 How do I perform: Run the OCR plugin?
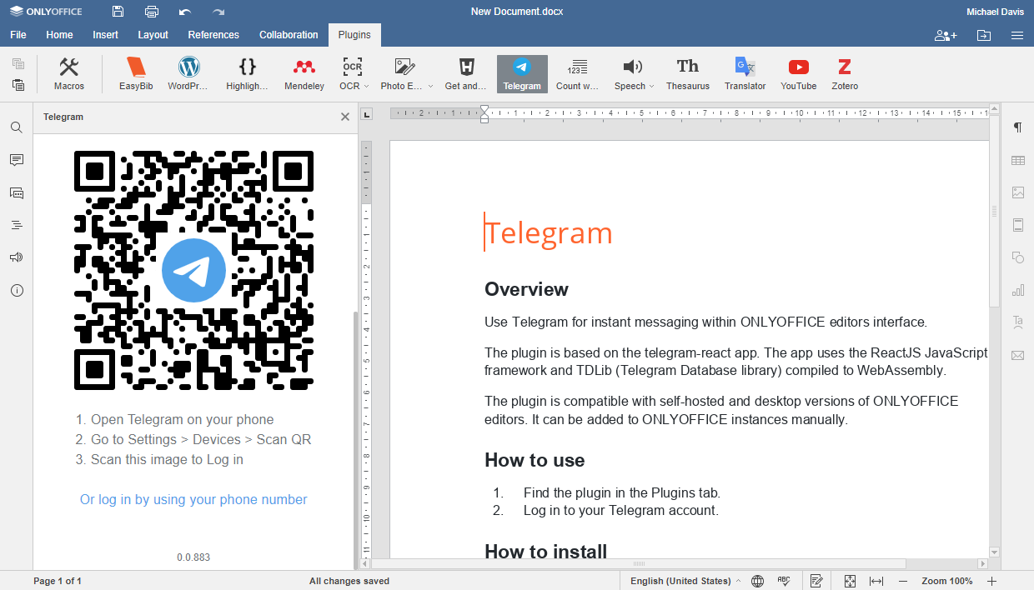click(353, 74)
